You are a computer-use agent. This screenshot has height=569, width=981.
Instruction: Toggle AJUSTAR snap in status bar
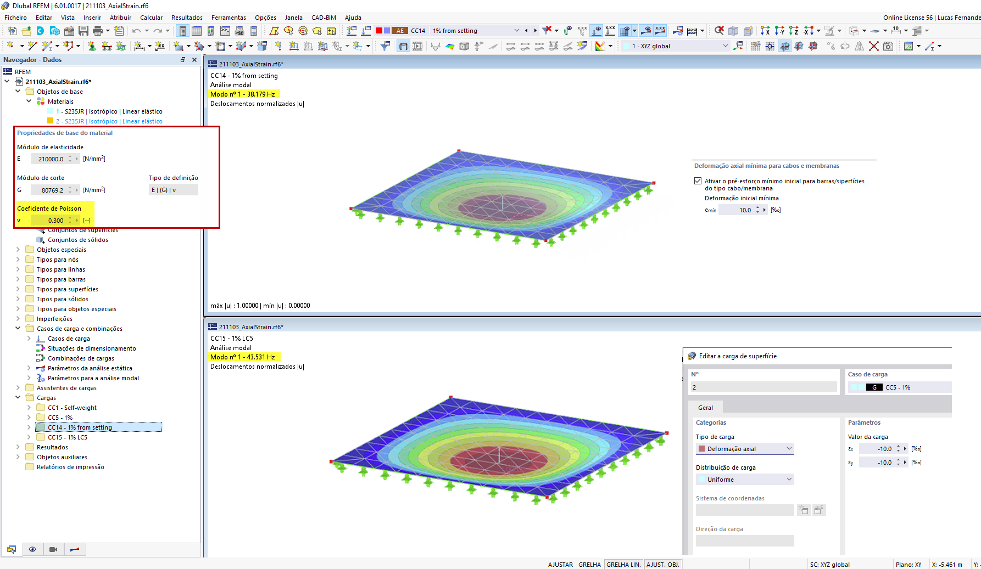coord(560,565)
